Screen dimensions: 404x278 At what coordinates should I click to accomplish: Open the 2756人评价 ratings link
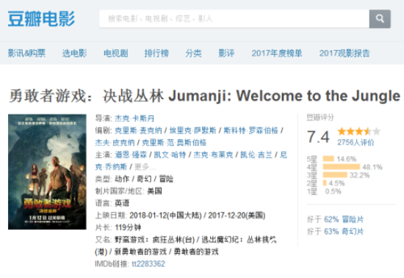pyautogui.click(x=356, y=142)
